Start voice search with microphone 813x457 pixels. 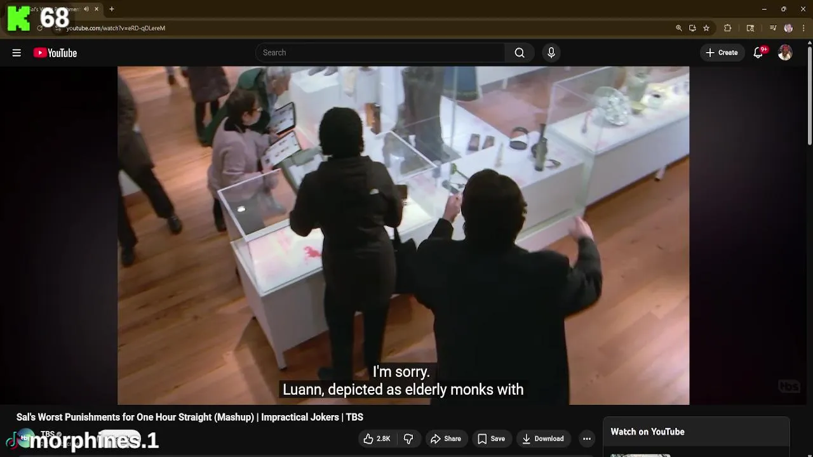tap(551, 53)
